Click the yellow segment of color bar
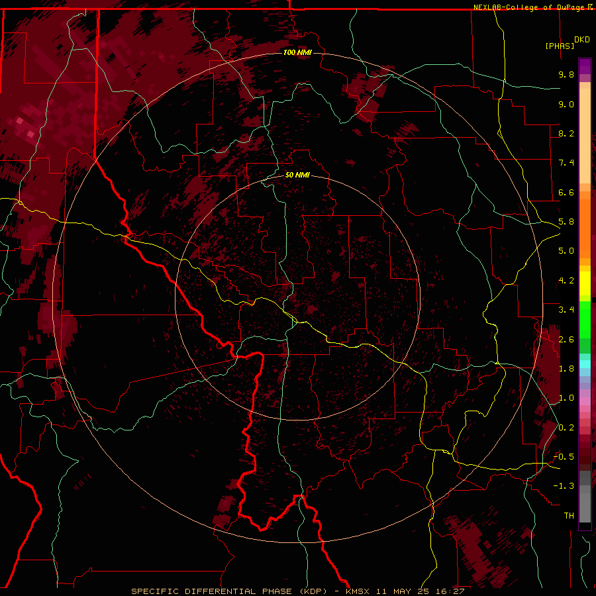 click(x=585, y=283)
